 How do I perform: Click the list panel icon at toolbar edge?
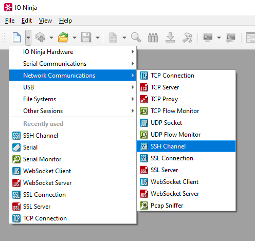[251, 38]
